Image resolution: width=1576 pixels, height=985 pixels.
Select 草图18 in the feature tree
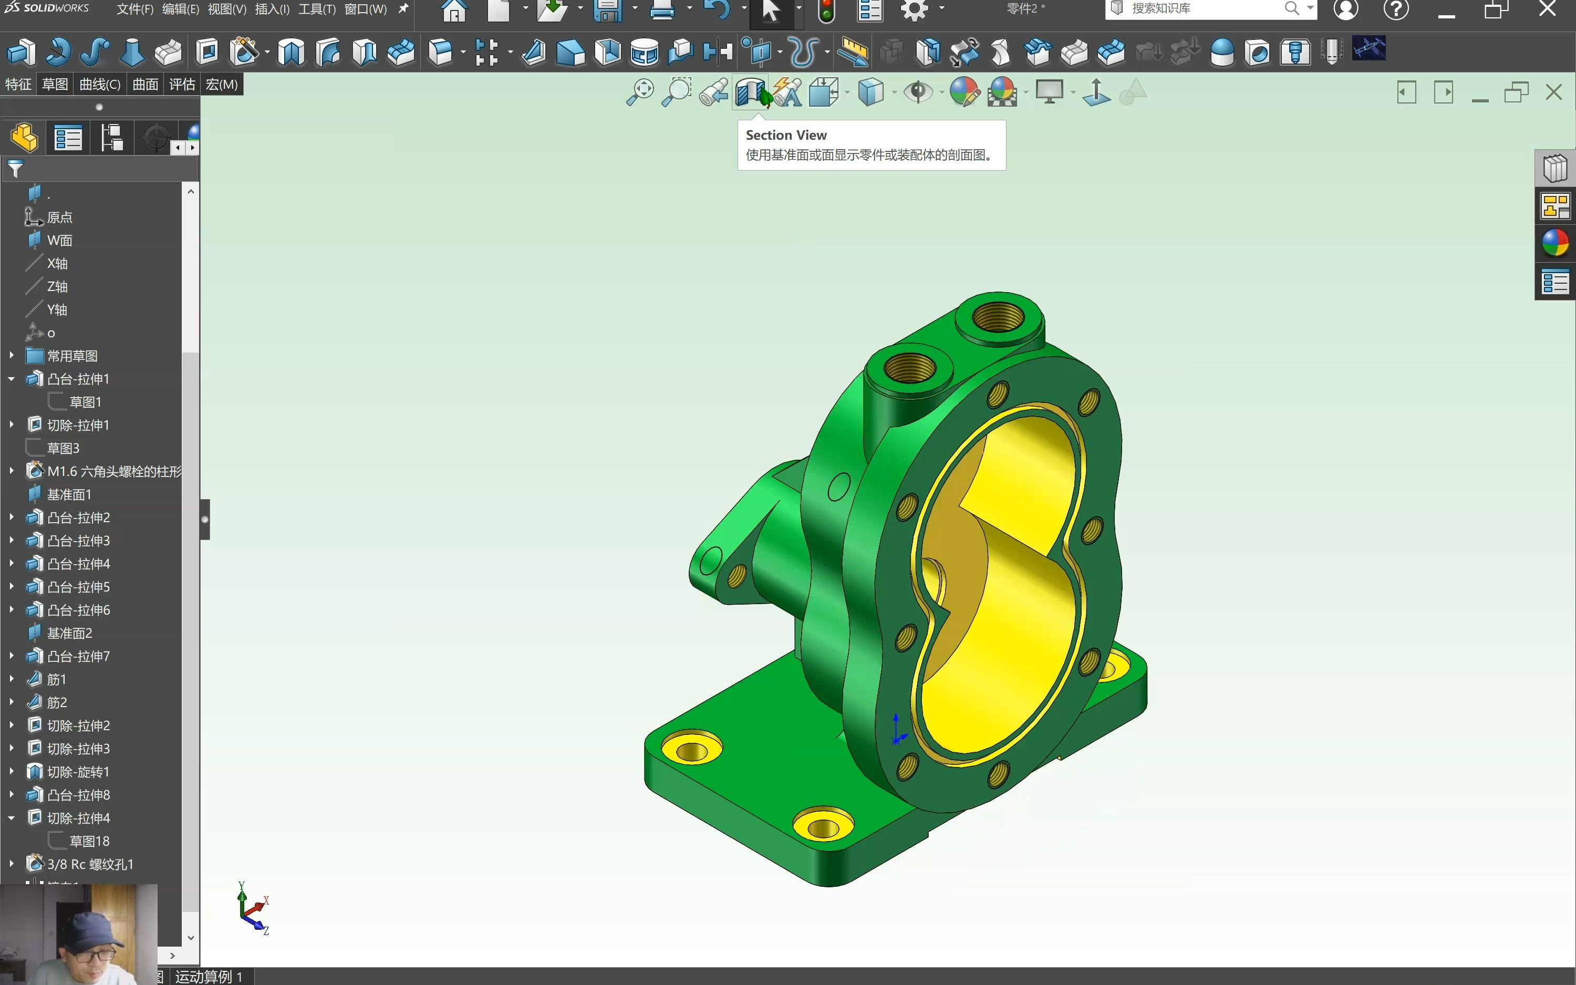pyautogui.click(x=89, y=841)
